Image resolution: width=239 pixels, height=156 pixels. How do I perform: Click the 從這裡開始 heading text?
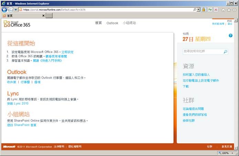click(x=21, y=43)
